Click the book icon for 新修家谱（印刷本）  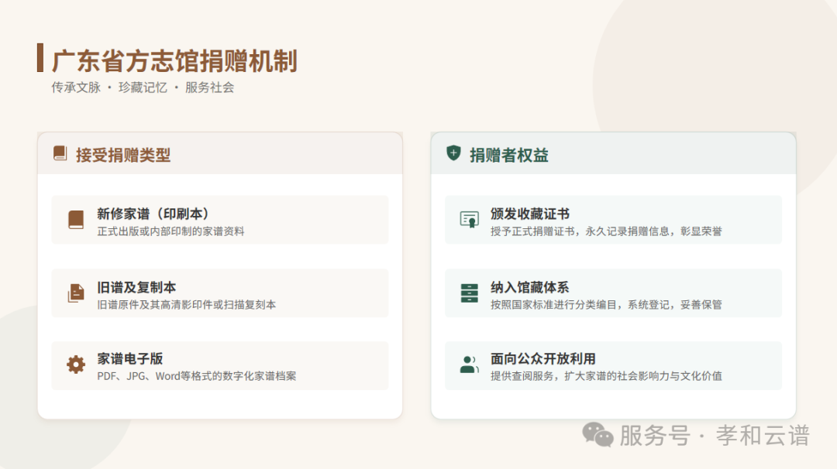(76, 220)
